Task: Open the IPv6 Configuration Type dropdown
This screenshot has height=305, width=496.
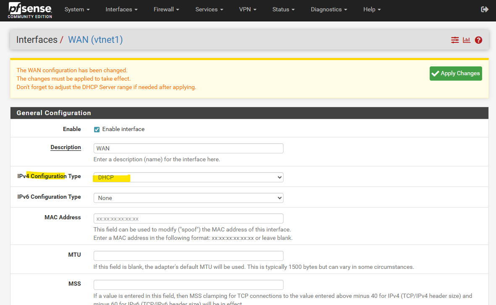Action: [188, 198]
